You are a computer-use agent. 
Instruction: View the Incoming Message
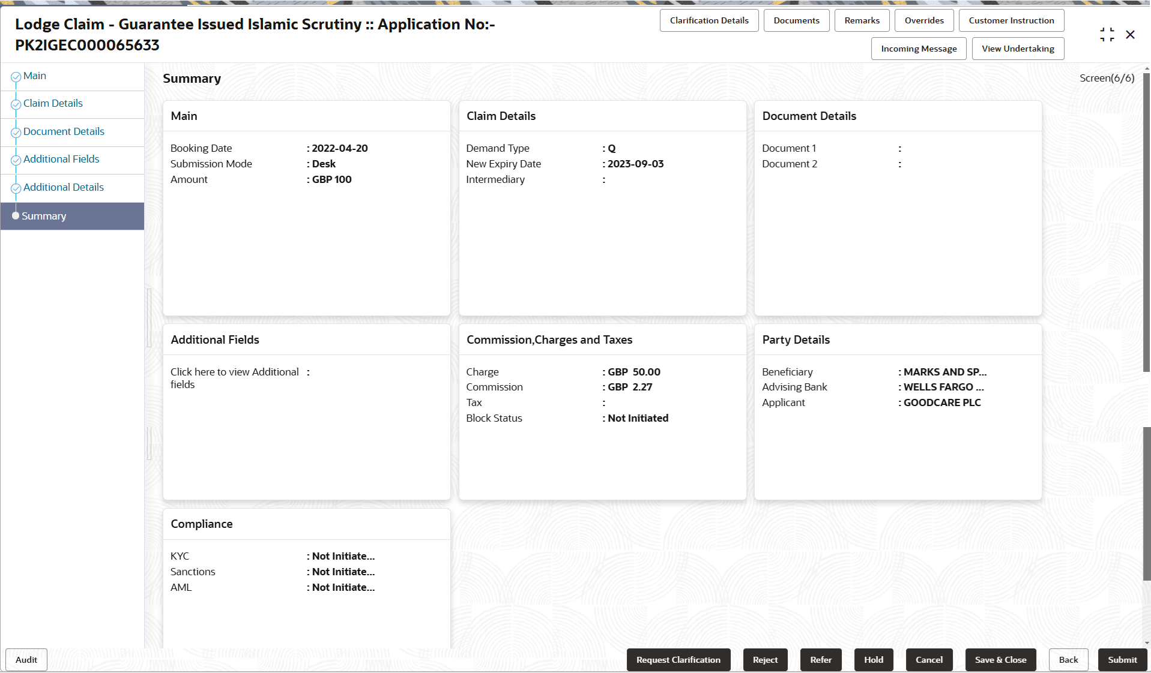pos(919,49)
